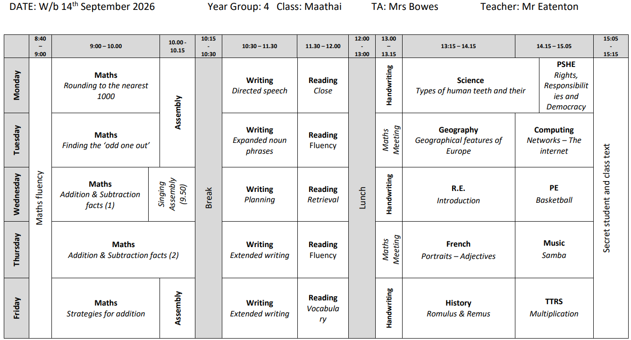
Task: Select the grey Lunch column
Action: point(362,198)
